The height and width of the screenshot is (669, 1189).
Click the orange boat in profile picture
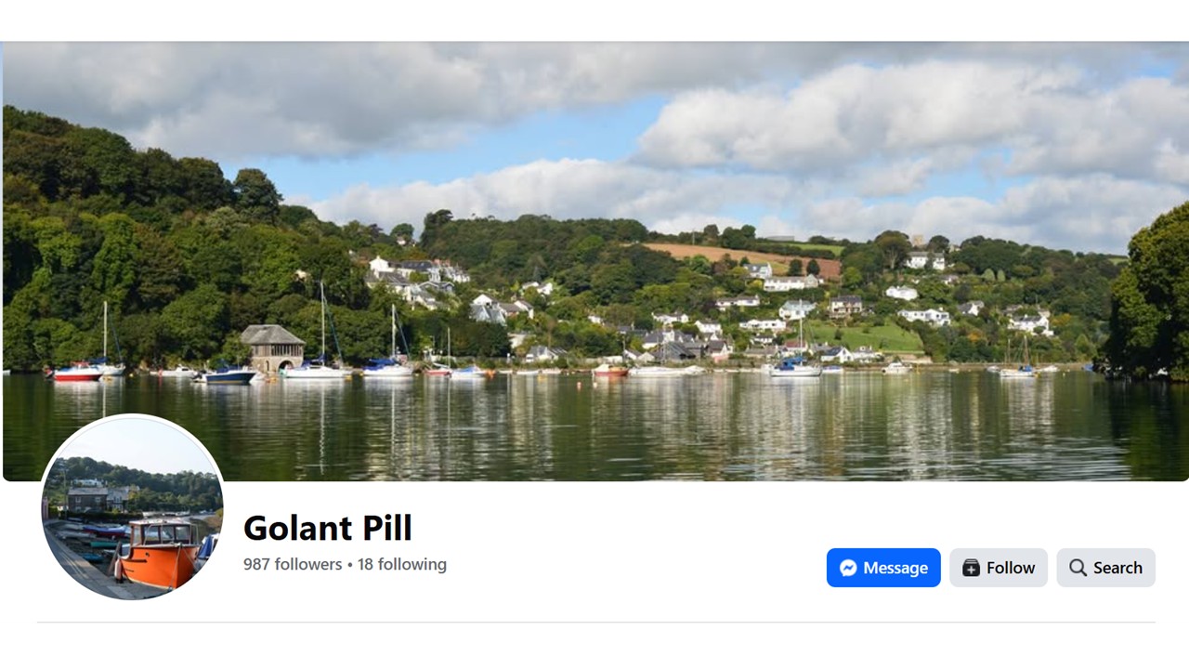point(158,554)
